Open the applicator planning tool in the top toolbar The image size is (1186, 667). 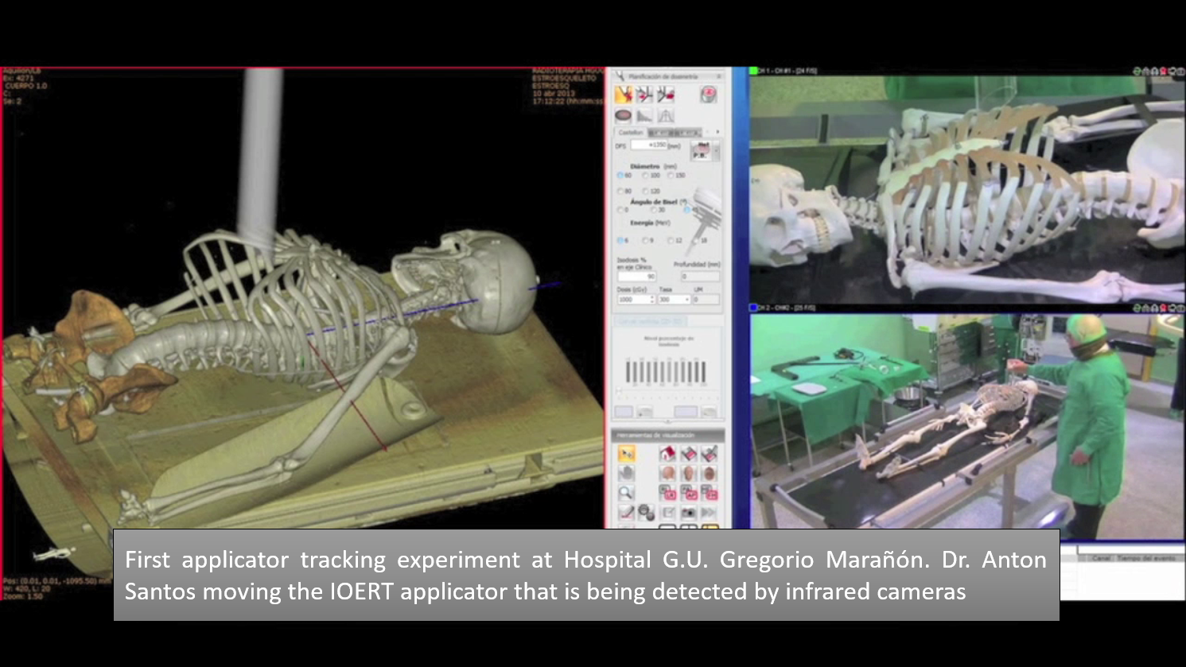coord(626,94)
